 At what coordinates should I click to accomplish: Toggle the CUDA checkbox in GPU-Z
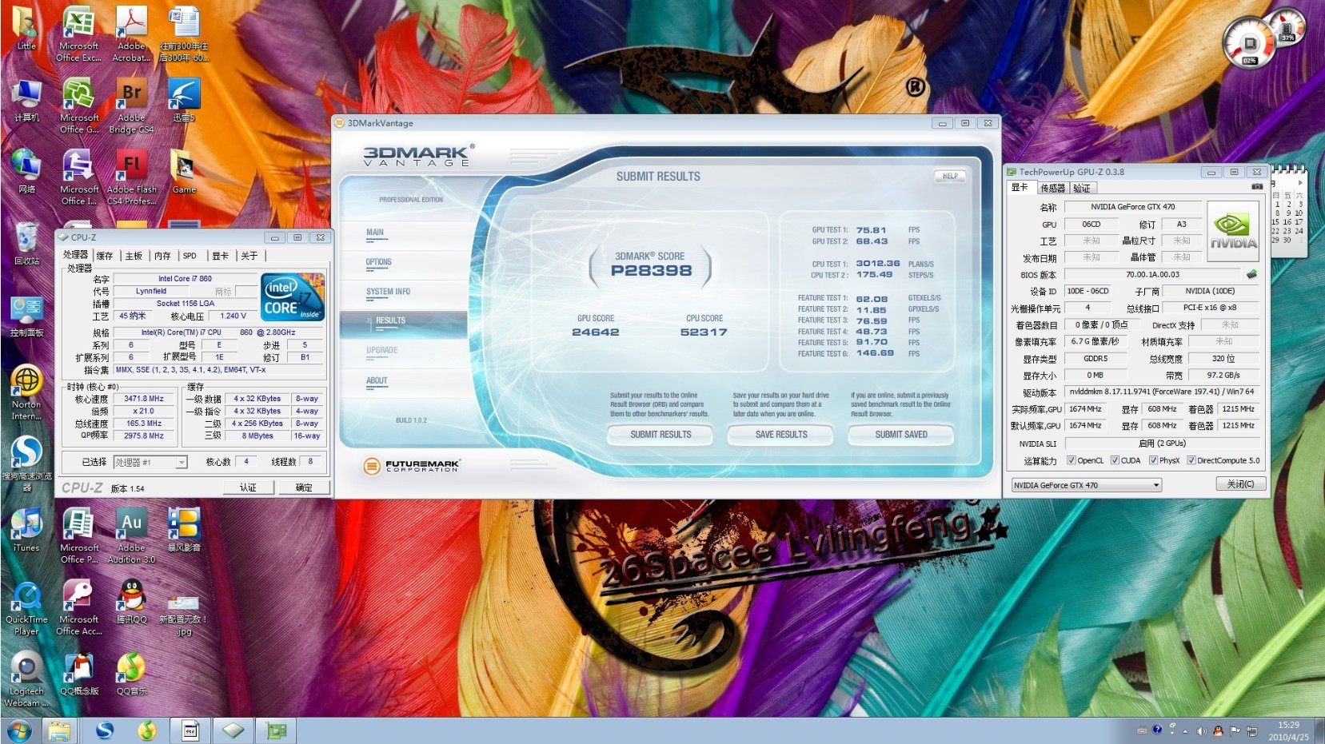[x=1115, y=460]
